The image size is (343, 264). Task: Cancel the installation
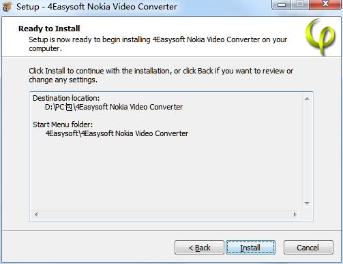point(308,248)
